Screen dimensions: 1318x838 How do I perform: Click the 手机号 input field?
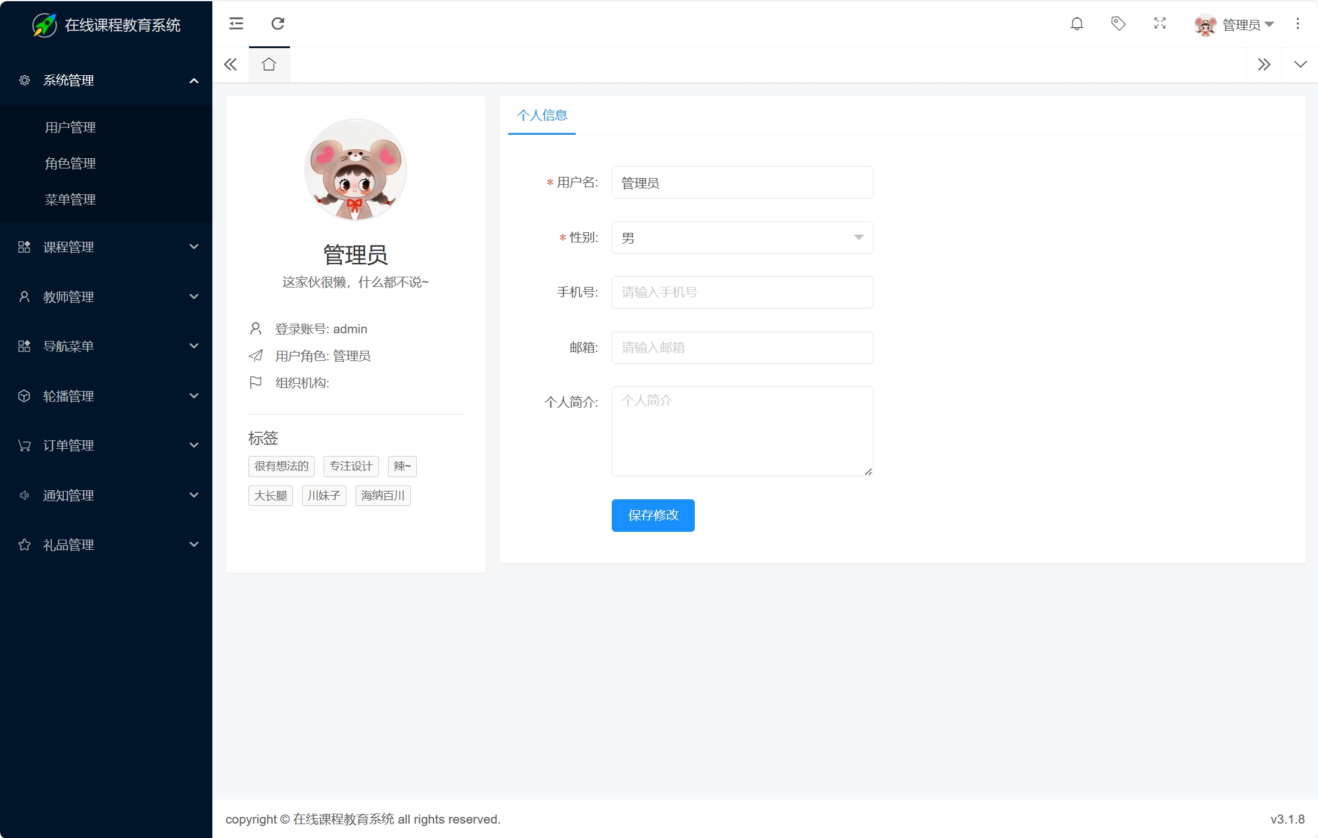coord(742,292)
